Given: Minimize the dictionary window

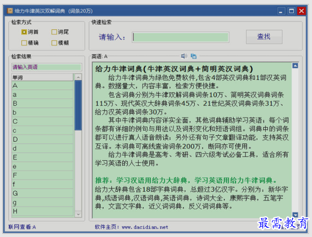Looking at the screenshot, I should (x=282, y=11).
